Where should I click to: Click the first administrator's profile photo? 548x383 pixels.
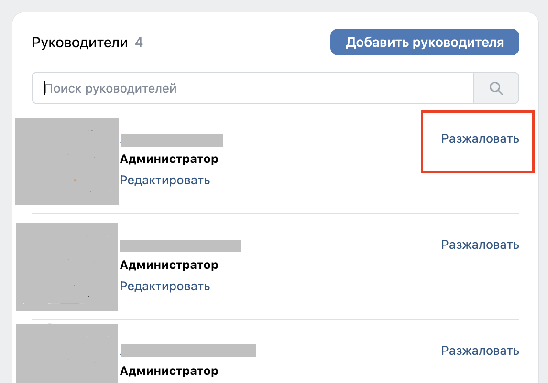pyautogui.click(x=67, y=161)
